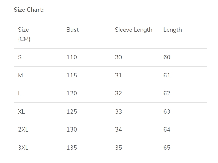Select the M size row label

point(20,76)
